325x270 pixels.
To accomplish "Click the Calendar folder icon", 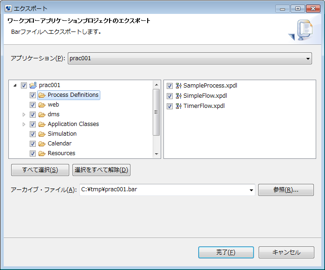I will click(42, 144).
